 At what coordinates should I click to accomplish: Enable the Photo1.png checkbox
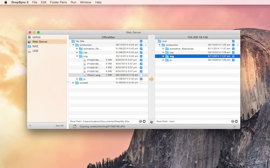141,75
